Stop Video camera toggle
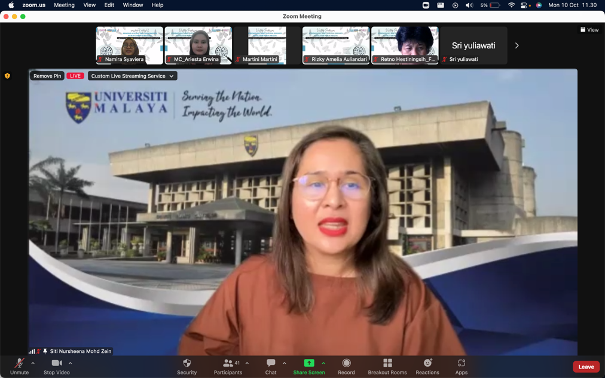Screen dimensions: 605x378 point(56,366)
